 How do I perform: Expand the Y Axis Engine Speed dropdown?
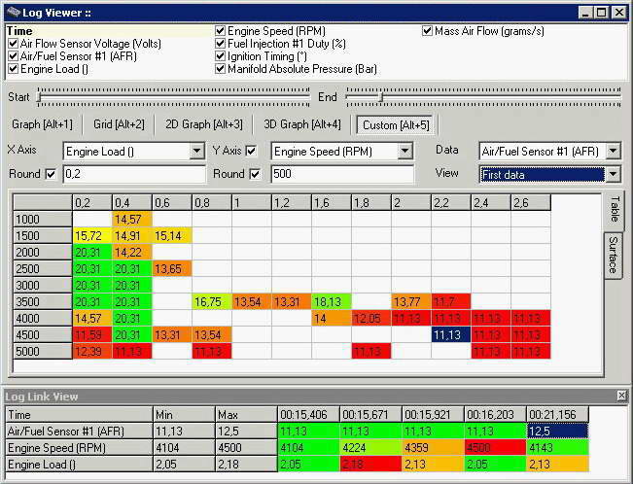click(x=404, y=151)
